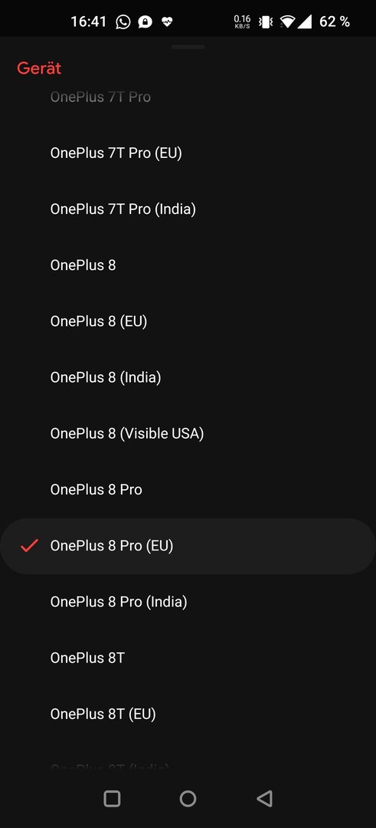376x828 pixels.
Task: Tap the WhatsApp notification icon
Action: (123, 21)
